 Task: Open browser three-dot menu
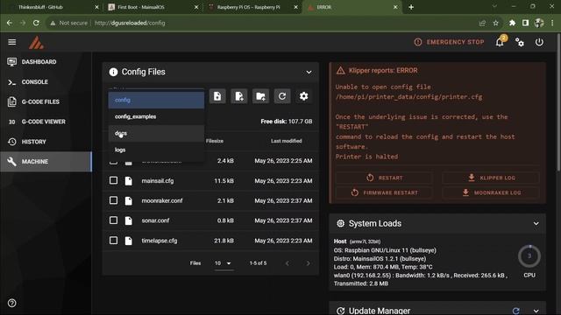[x=552, y=23]
